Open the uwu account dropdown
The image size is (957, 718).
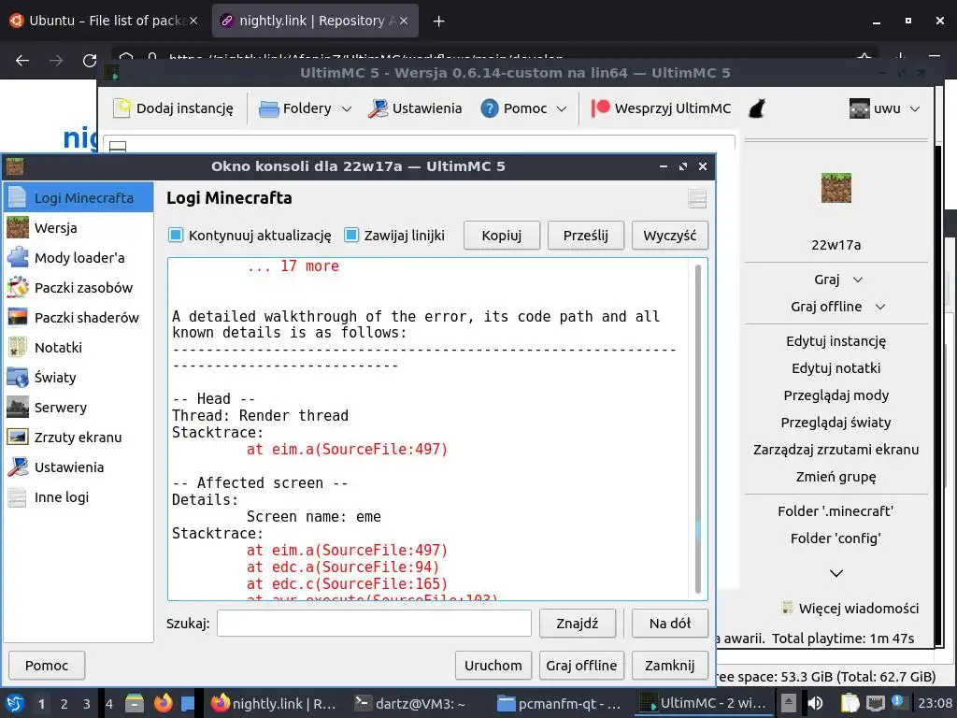[x=885, y=108]
